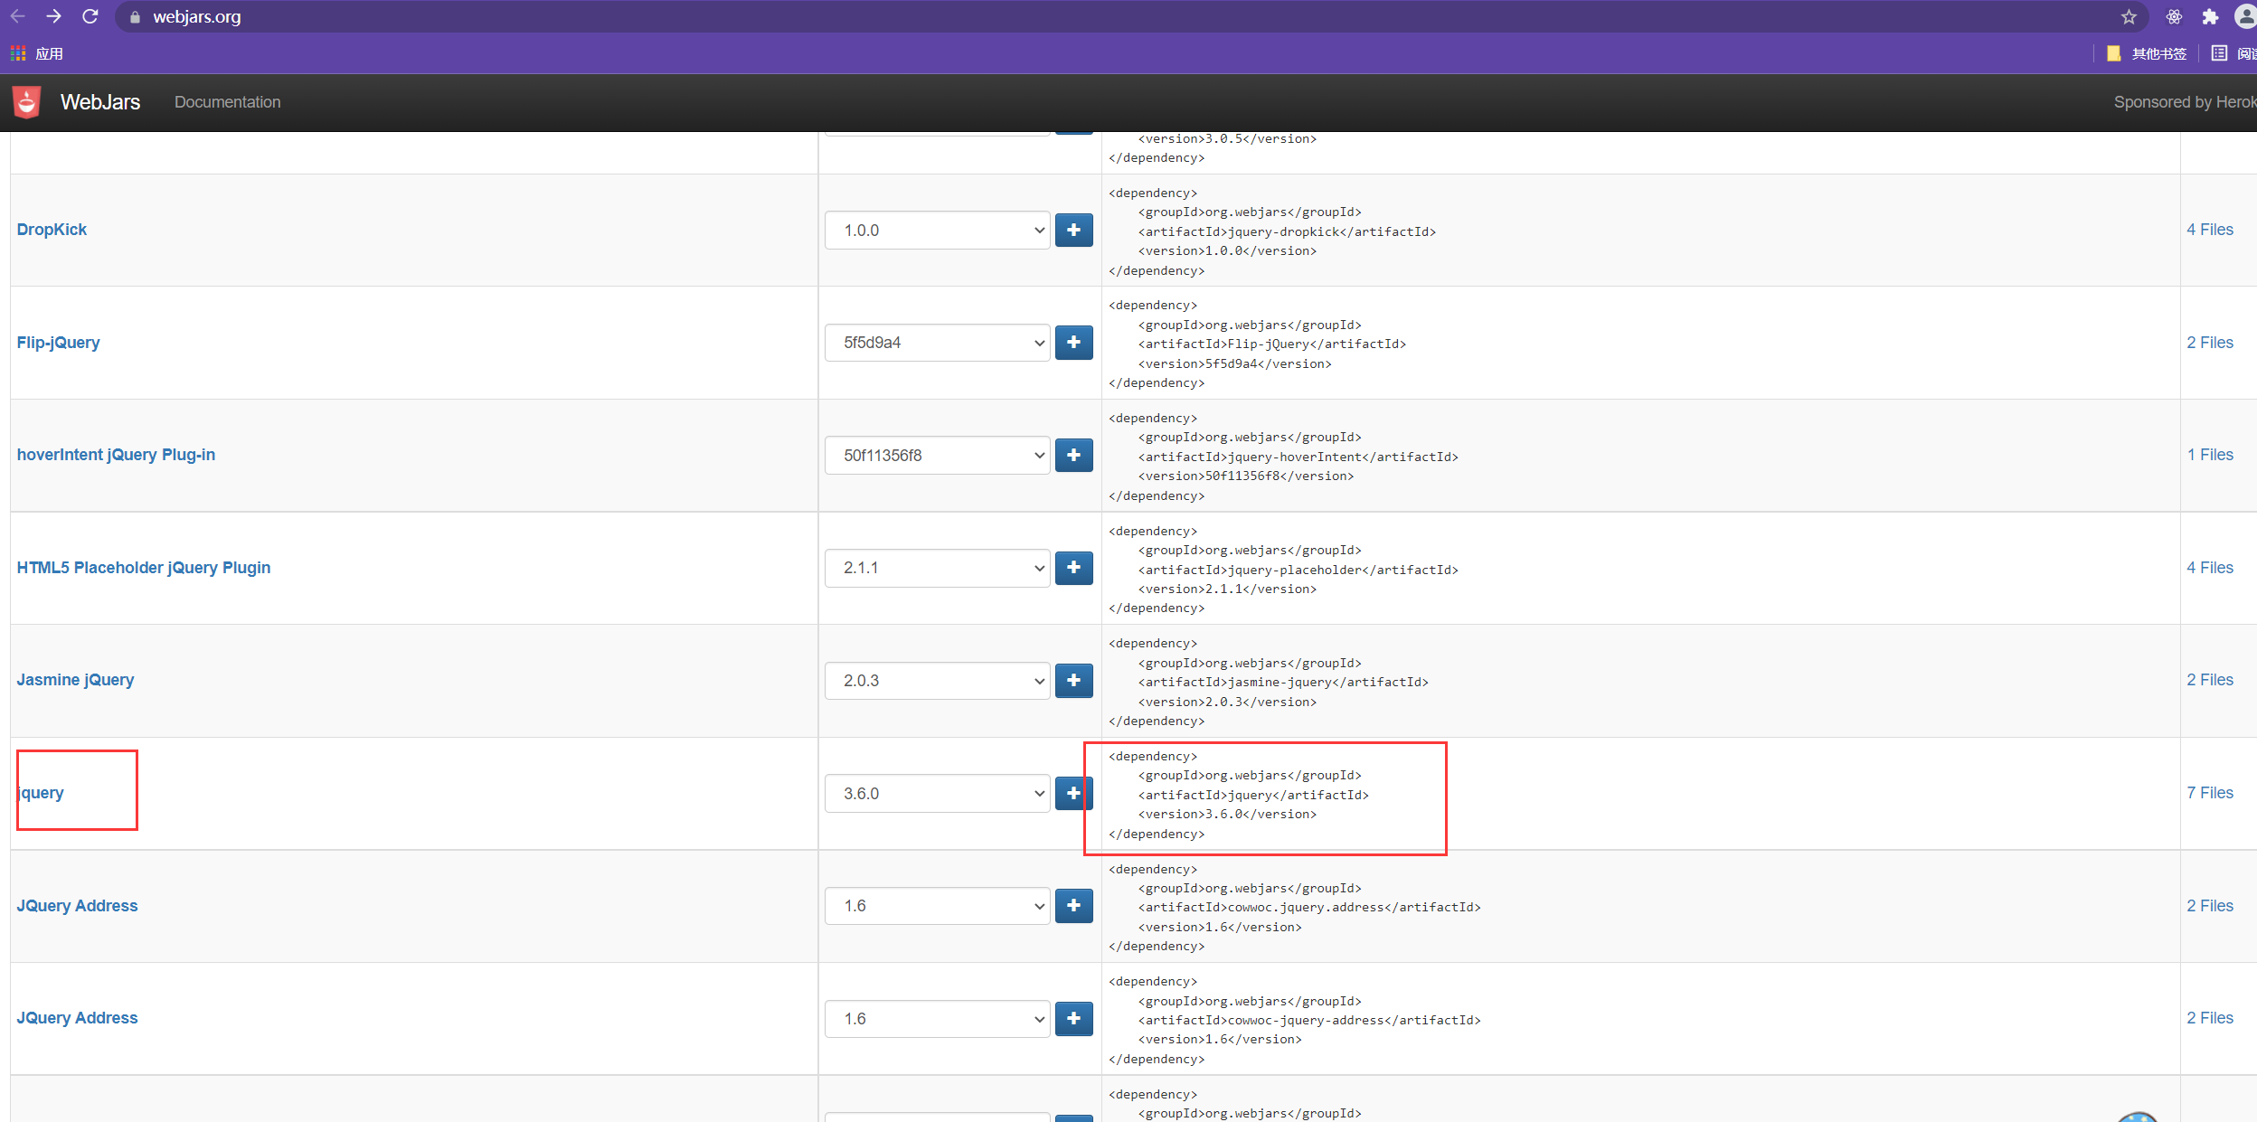
Task: Click the browser forward arrow
Action: click(x=54, y=17)
